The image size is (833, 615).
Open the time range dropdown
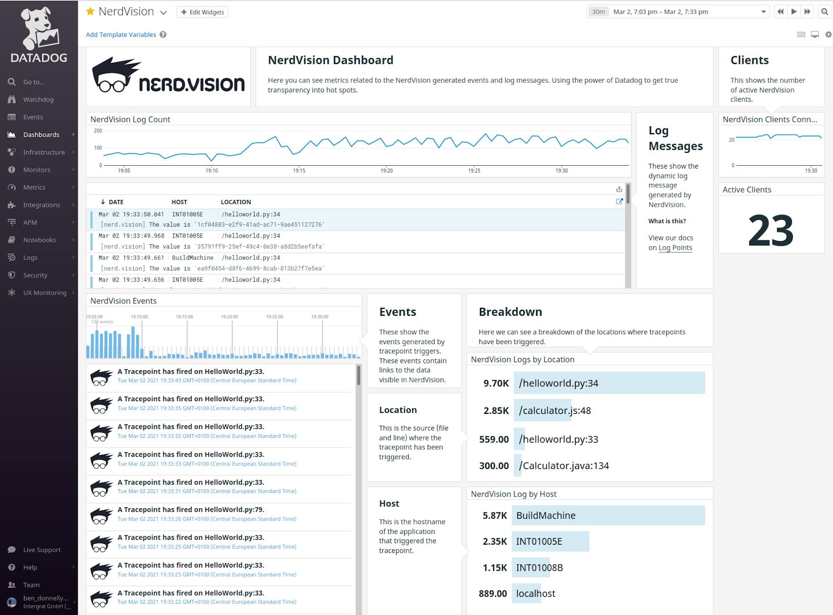coord(763,11)
